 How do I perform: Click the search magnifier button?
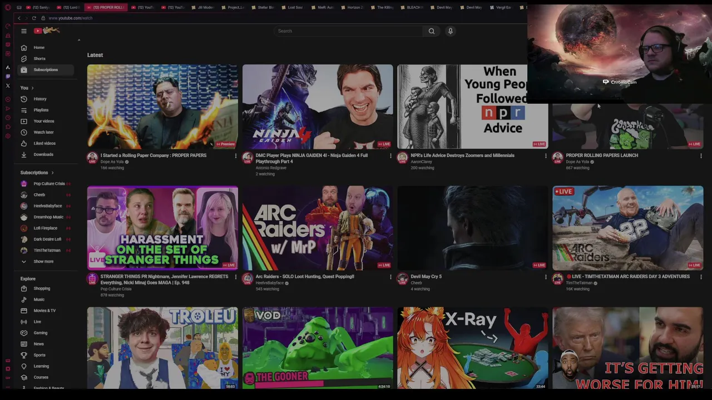pyautogui.click(x=432, y=31)
